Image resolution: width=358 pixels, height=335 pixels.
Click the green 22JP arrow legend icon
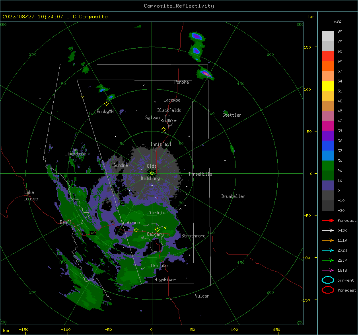tap(328, 260)
